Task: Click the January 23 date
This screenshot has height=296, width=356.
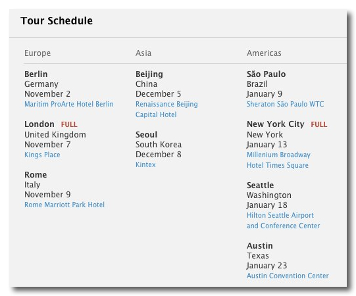Action: pyautogui.click(x=267, y=266)
